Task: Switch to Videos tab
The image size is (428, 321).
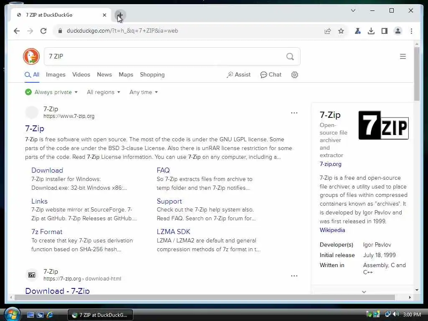Action: 81,75
